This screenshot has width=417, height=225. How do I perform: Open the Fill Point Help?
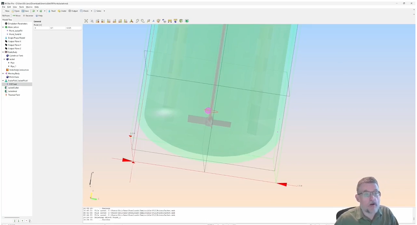[39, 16]
